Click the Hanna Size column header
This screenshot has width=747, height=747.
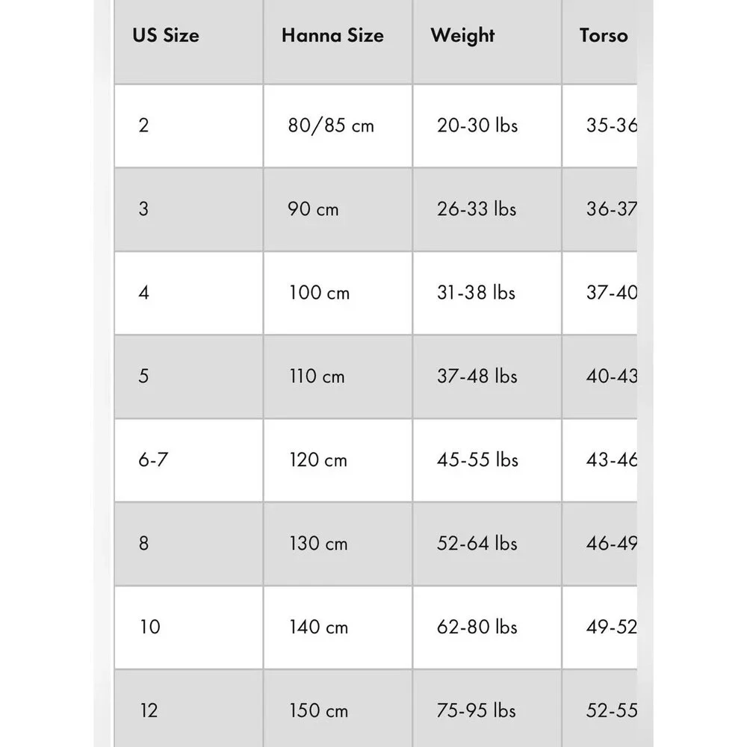[338, 41]
